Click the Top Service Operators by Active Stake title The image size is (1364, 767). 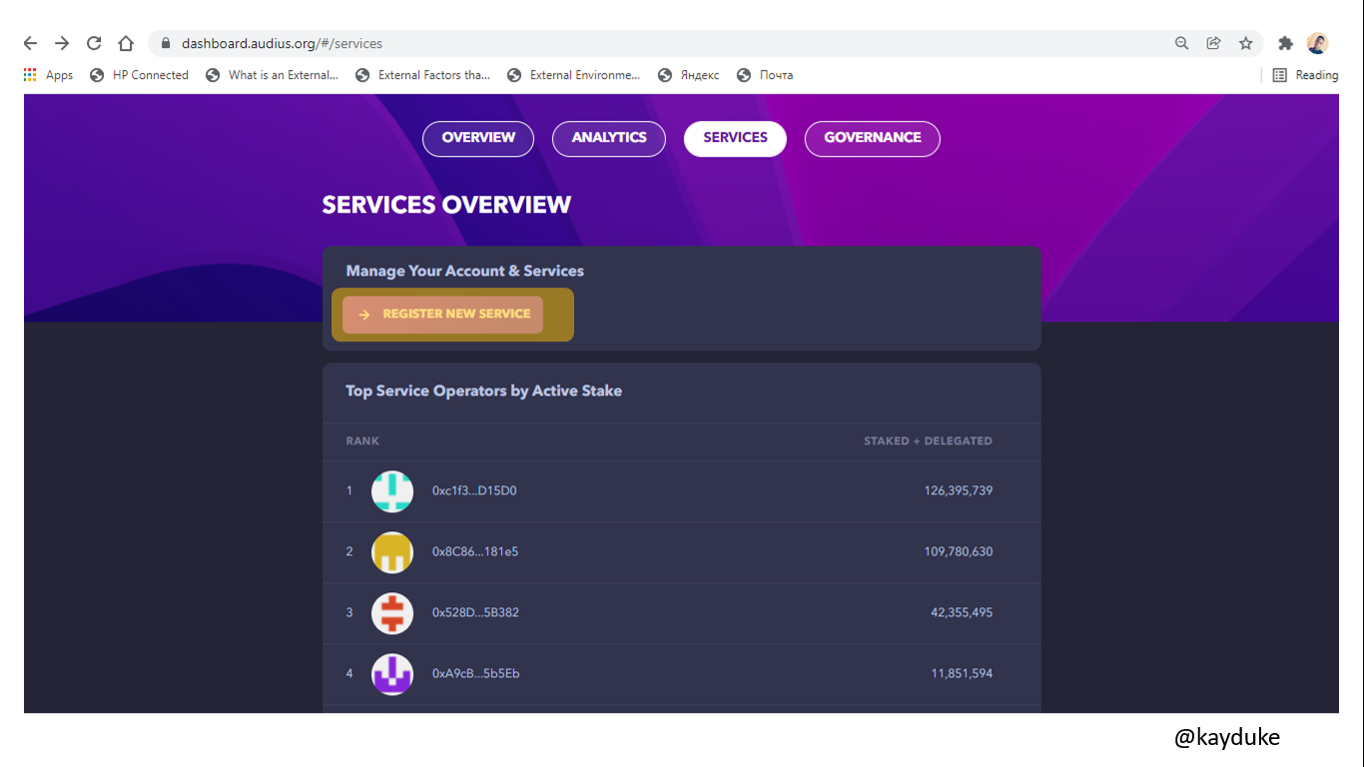(x=483, y=390)
